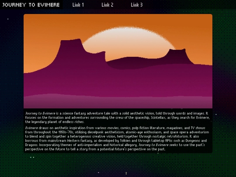Open Link 1 in the navigation bar

(78, 5)
